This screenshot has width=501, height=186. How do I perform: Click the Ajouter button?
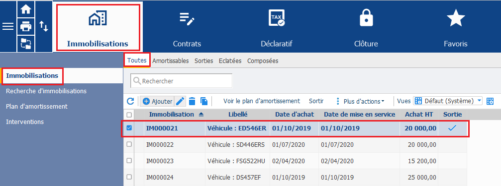coord(157,101)
